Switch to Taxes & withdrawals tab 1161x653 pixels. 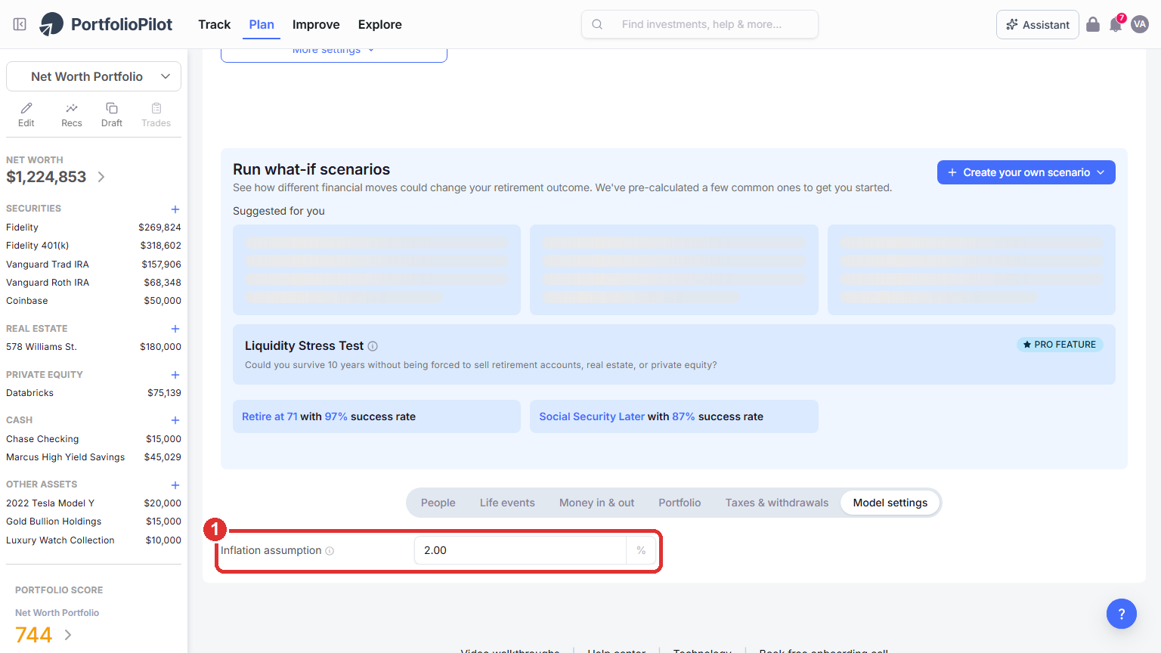point(777,503)
